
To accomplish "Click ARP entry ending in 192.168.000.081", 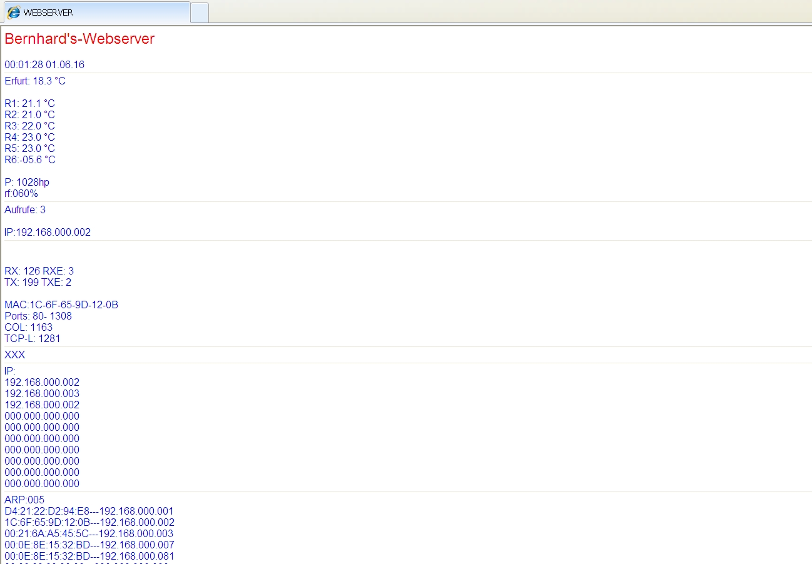I will [89, 556].
